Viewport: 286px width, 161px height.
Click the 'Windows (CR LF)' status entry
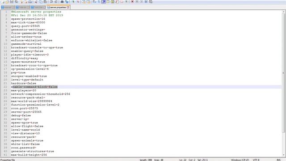click(x=240, y=160)
